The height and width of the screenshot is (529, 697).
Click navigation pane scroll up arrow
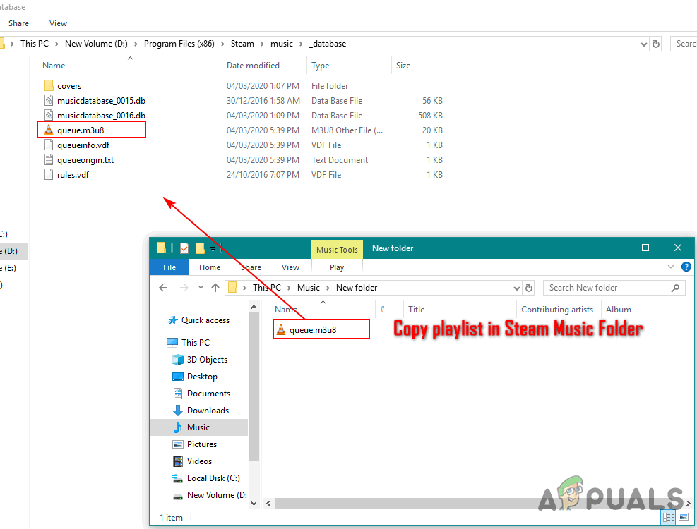(254, 307)
